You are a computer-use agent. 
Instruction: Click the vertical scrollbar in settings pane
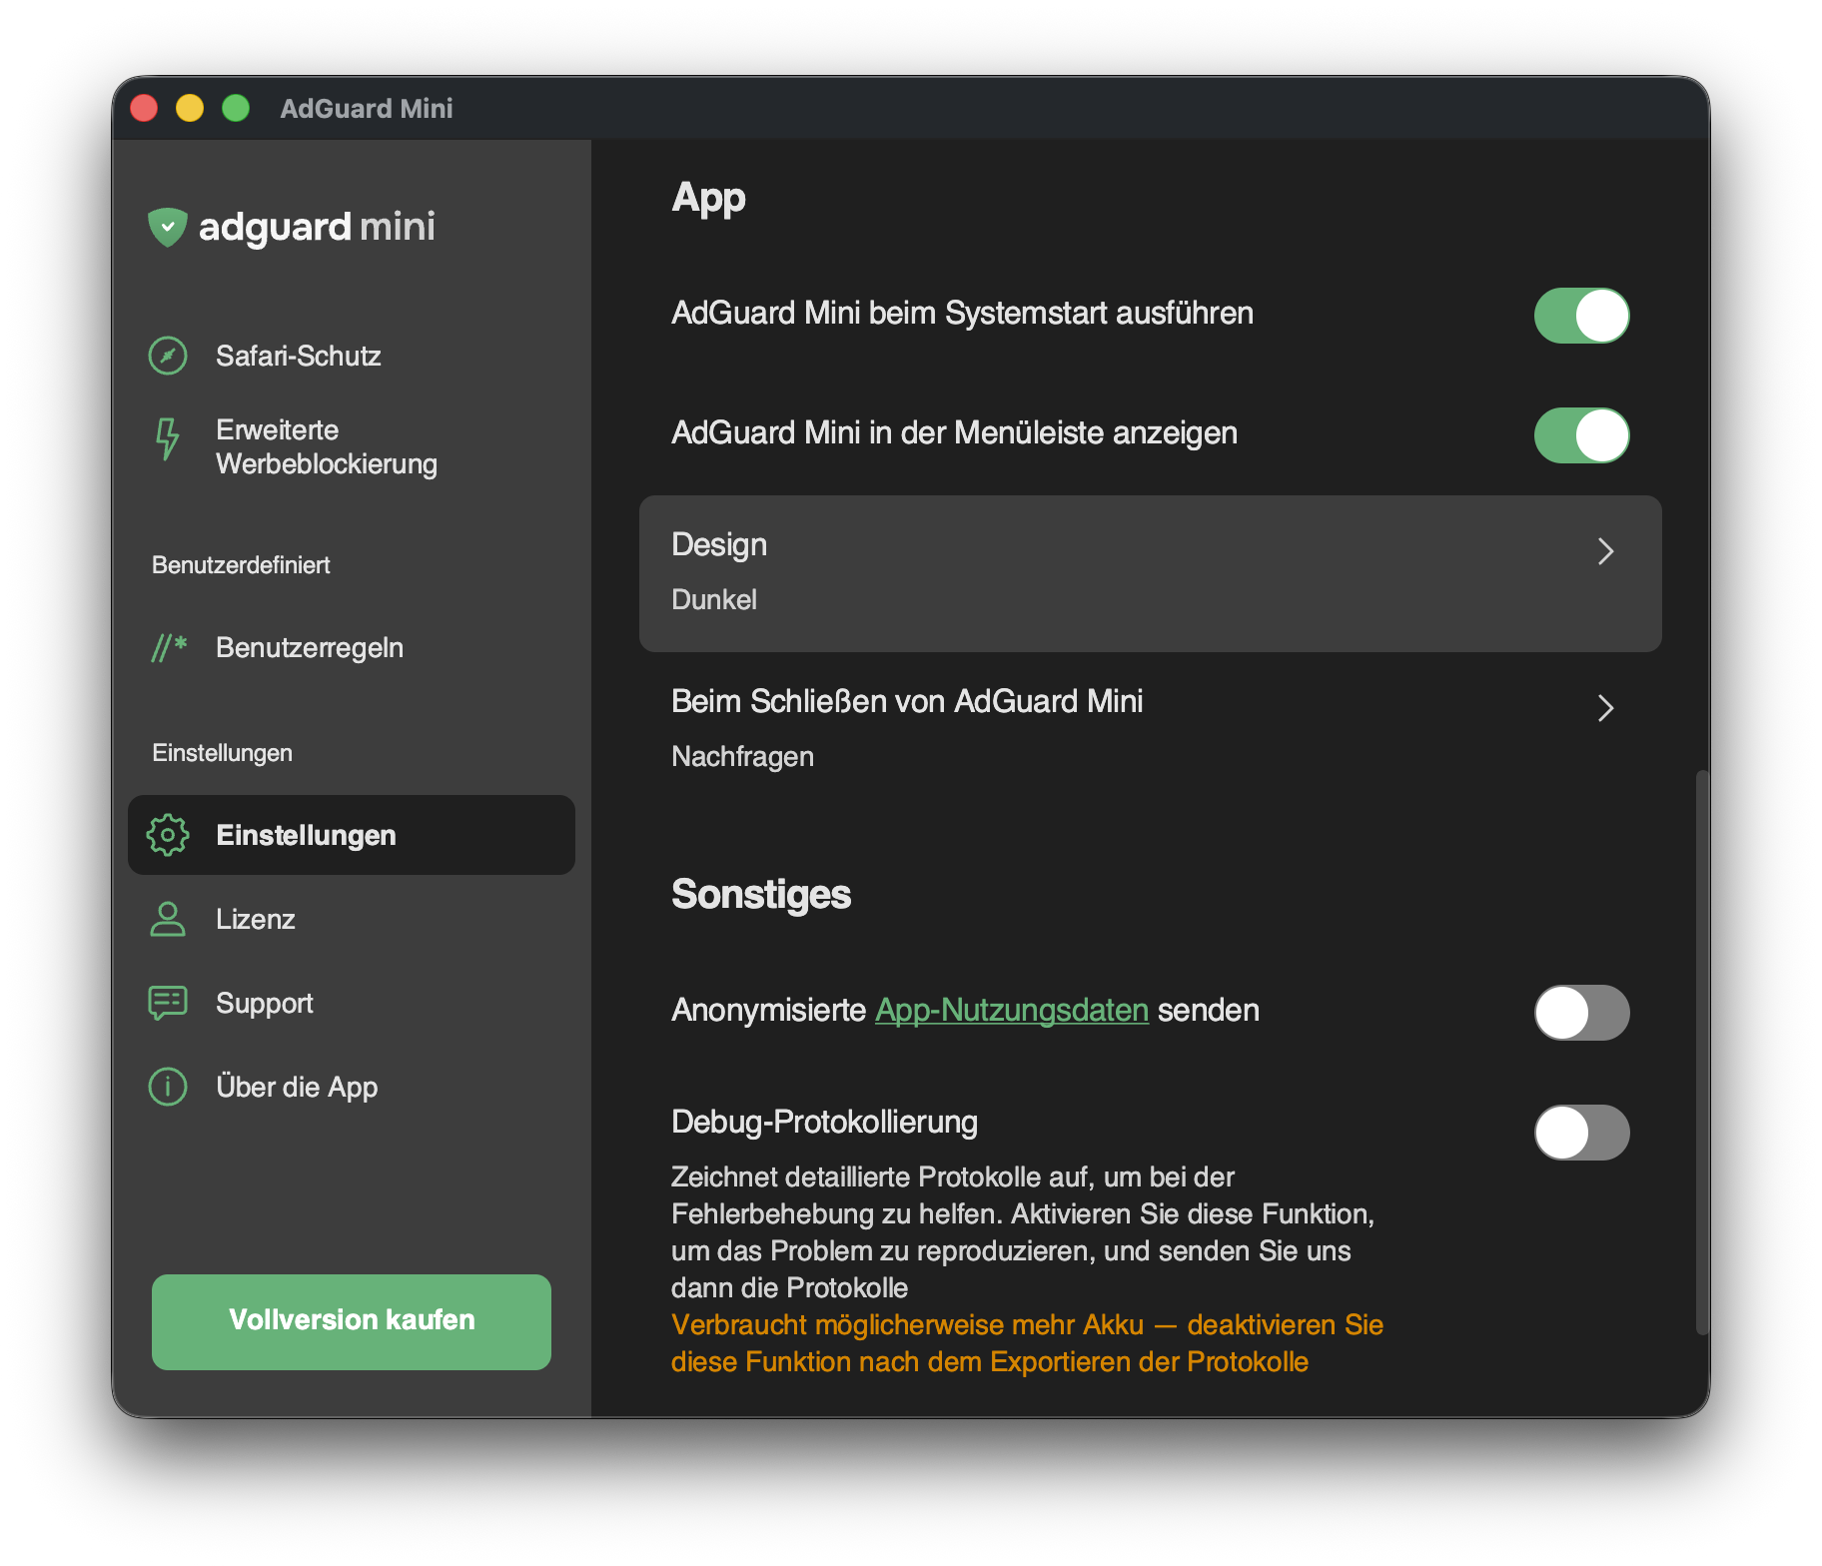[1702, 1049]
